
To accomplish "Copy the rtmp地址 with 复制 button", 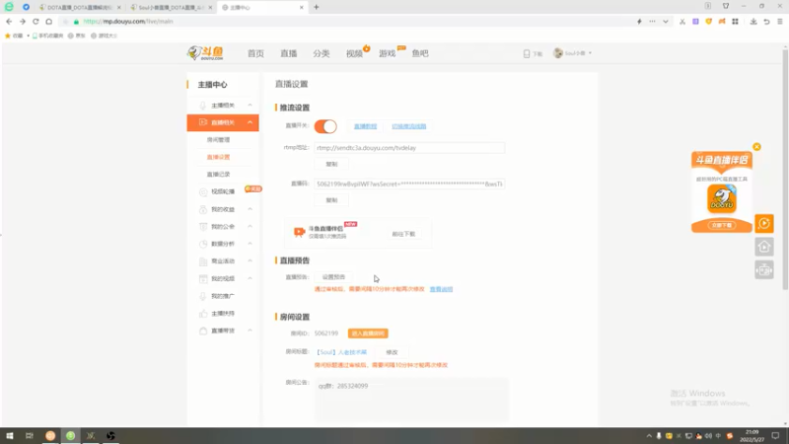I will tap(331, 164).
